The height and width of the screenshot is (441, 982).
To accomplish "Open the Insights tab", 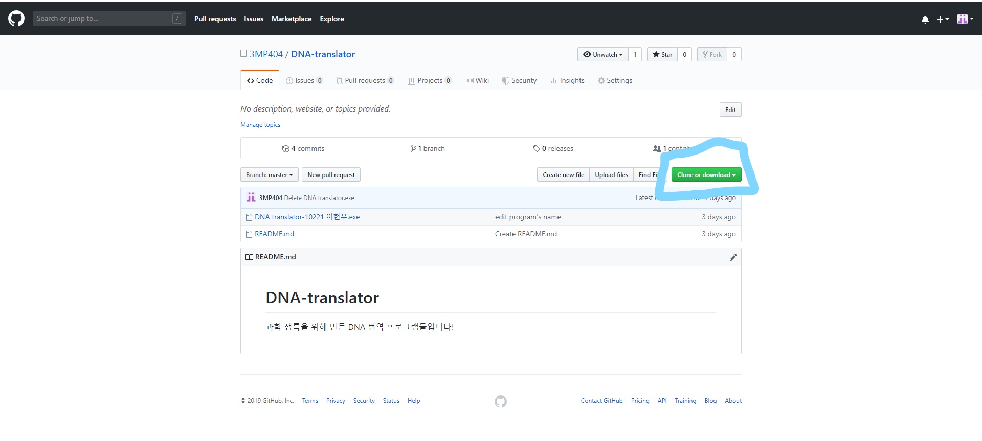I will click(x=567, y=80).
